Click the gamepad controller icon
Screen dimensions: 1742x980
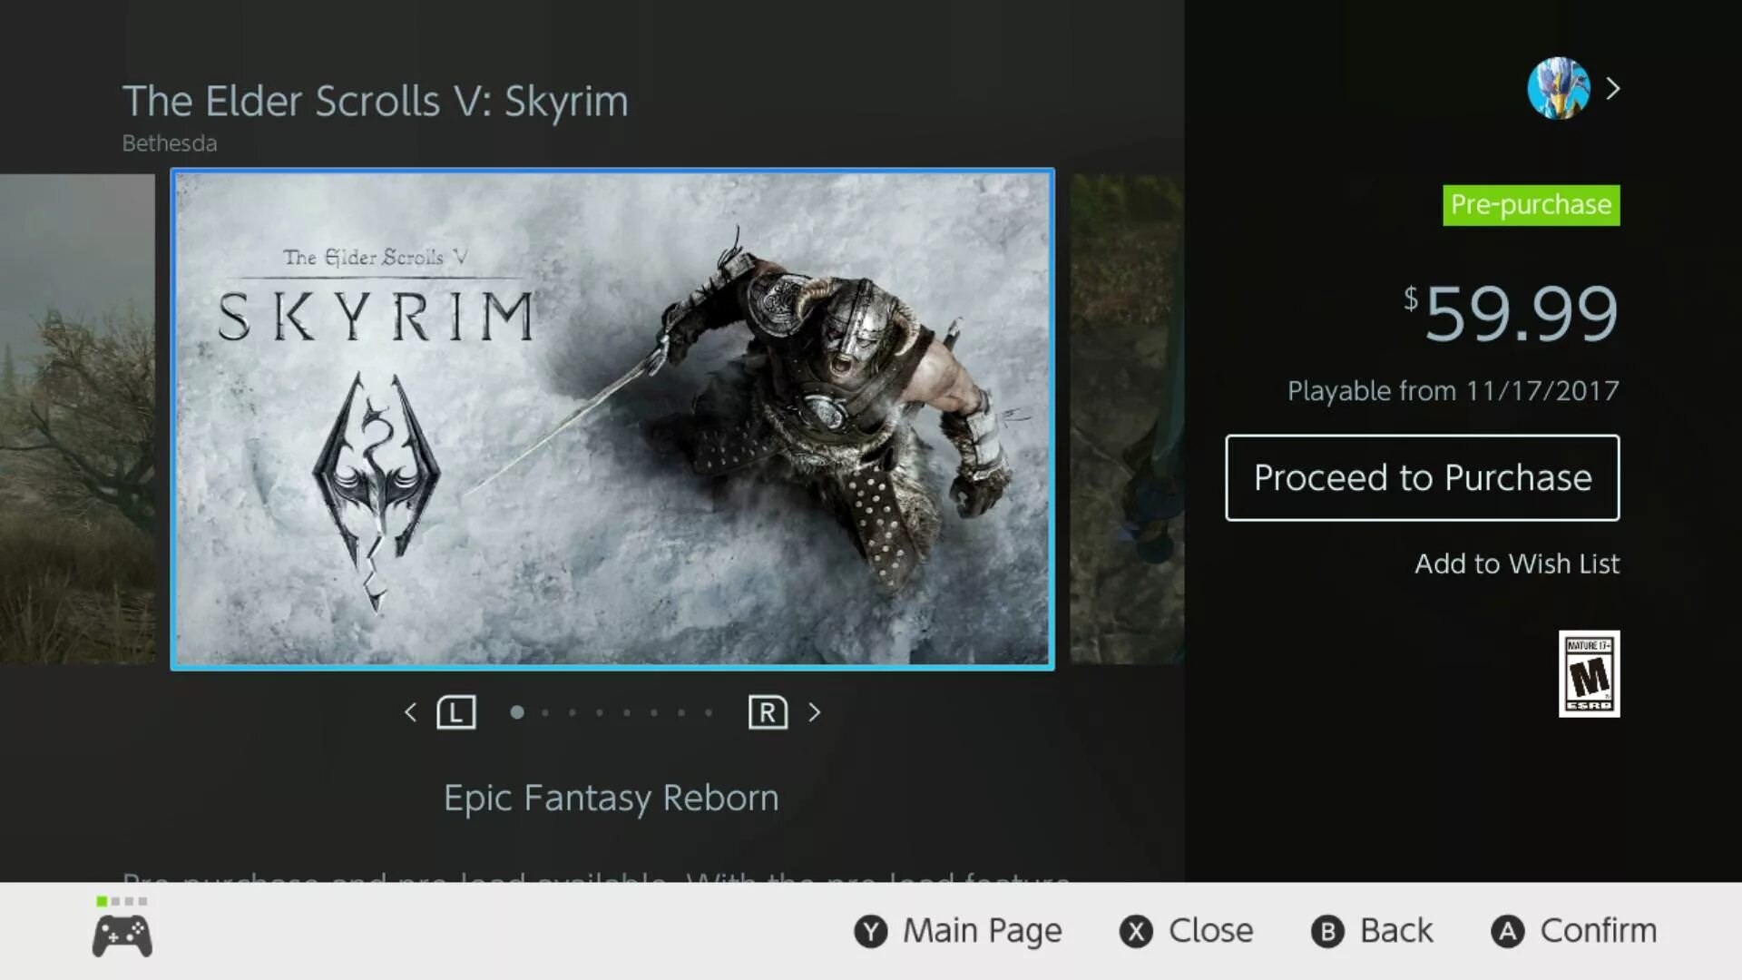tap(120, 932)
